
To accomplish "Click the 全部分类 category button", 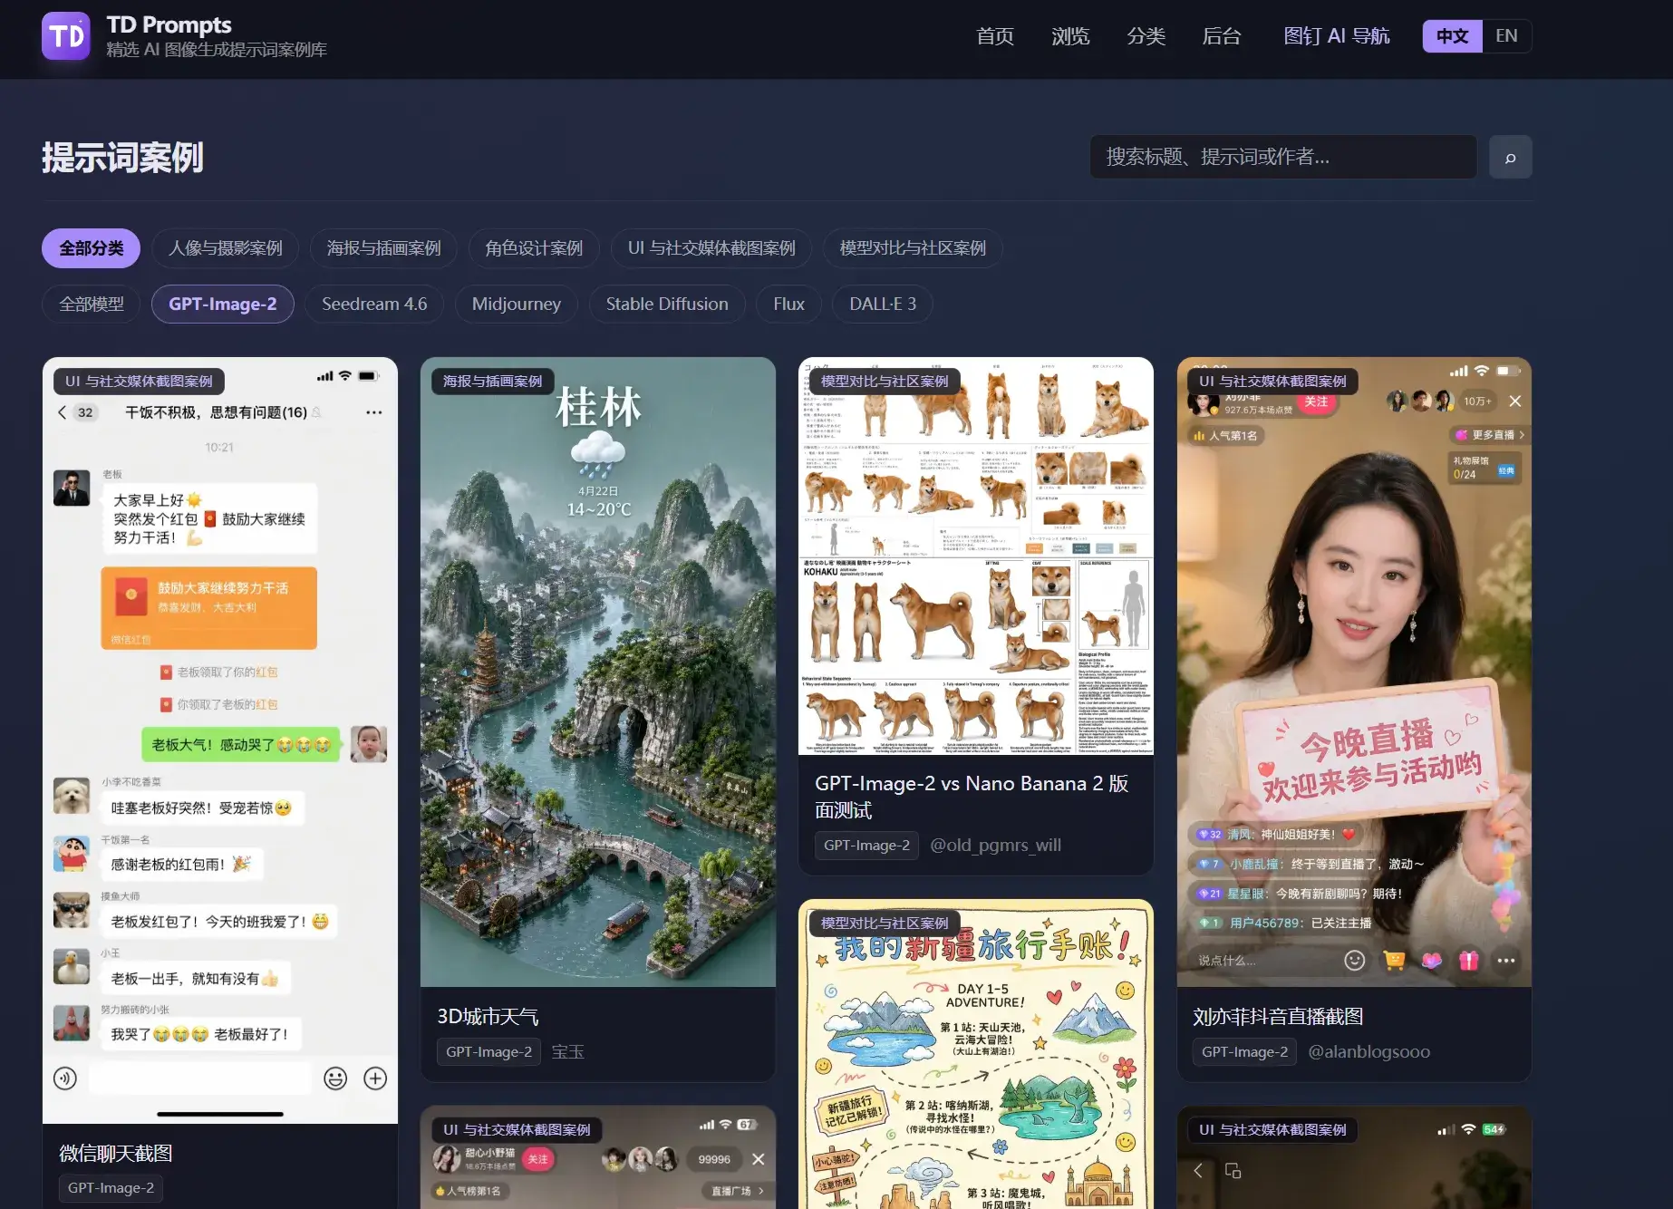I will point(91,248).
